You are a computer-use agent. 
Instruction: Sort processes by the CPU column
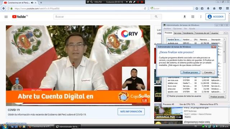195,40
